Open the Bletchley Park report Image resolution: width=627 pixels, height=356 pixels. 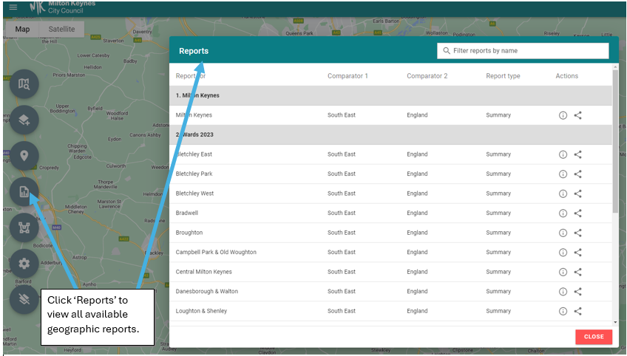[194, 174]
